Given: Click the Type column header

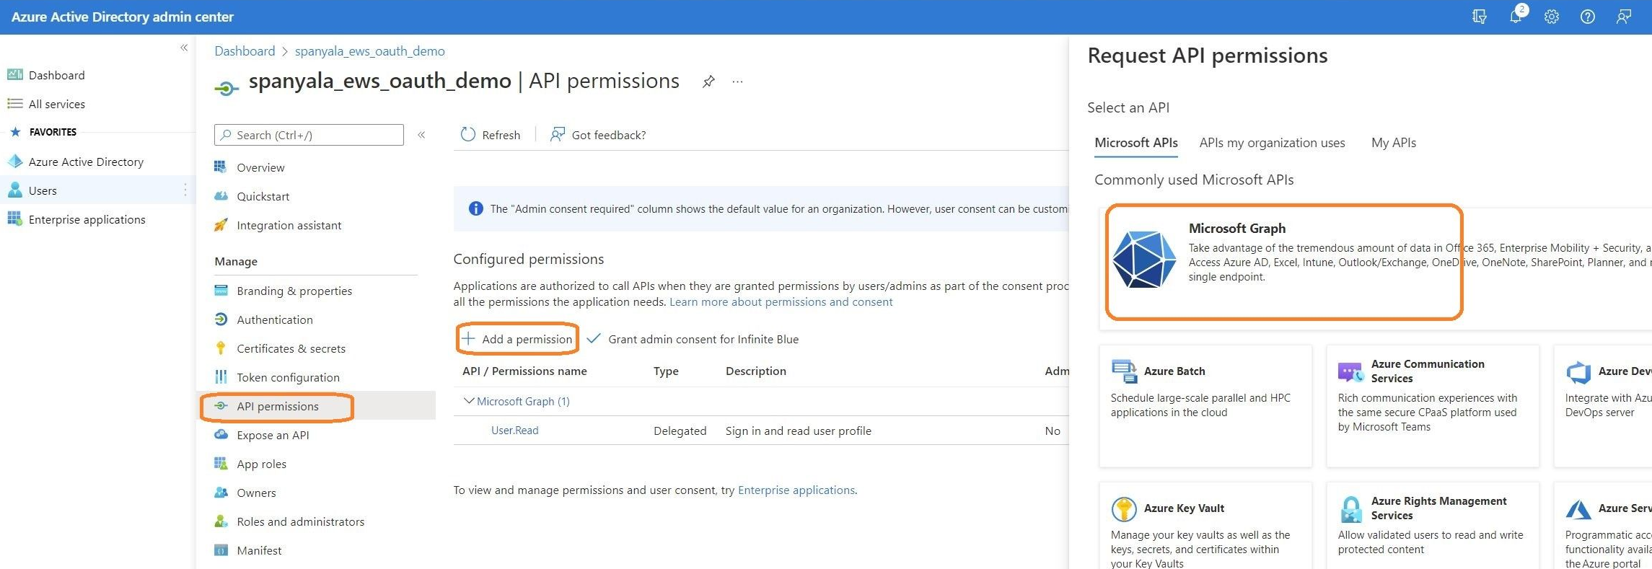Looking at the screenshot, I should [666, 371].
